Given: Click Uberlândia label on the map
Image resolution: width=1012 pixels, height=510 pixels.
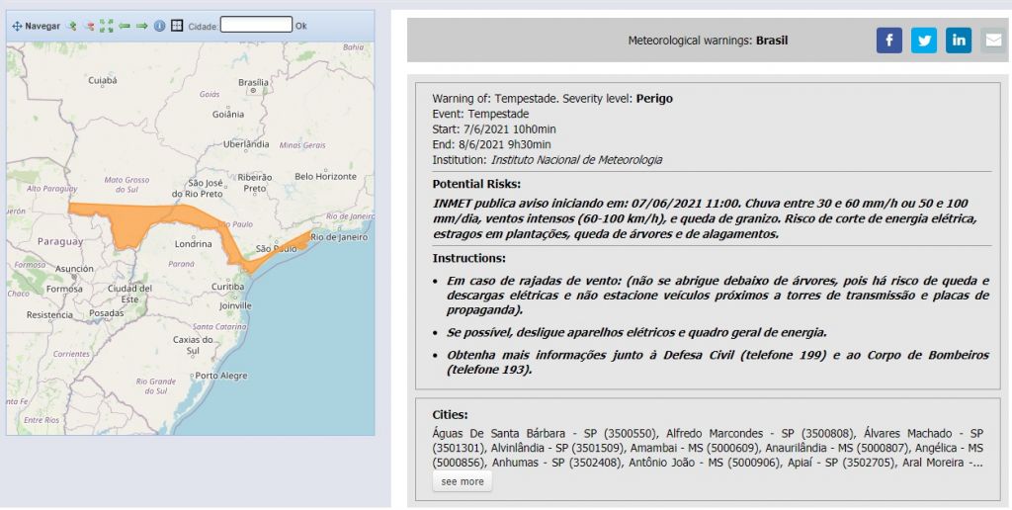Looking at the screenshot, I should coord(246,144).
